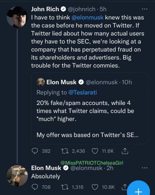Image resolution: width=155 pixels, height=195 pixels.
Task: Open the quoted Elon Musk tweet about spam accounts
Action: [x=90, y=108]
